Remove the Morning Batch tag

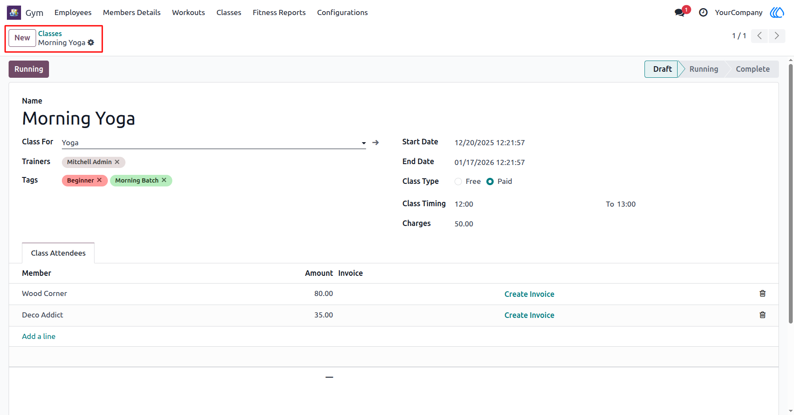164,180
